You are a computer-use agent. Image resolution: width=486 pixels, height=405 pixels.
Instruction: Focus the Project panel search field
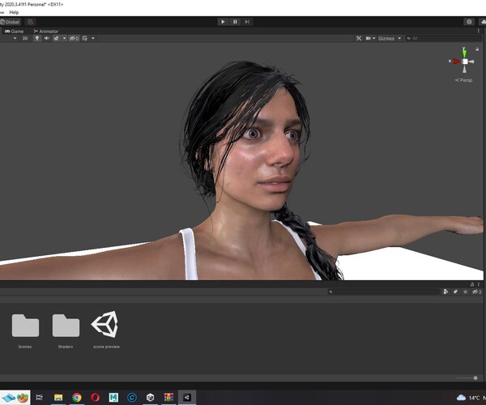click(384, 292)
